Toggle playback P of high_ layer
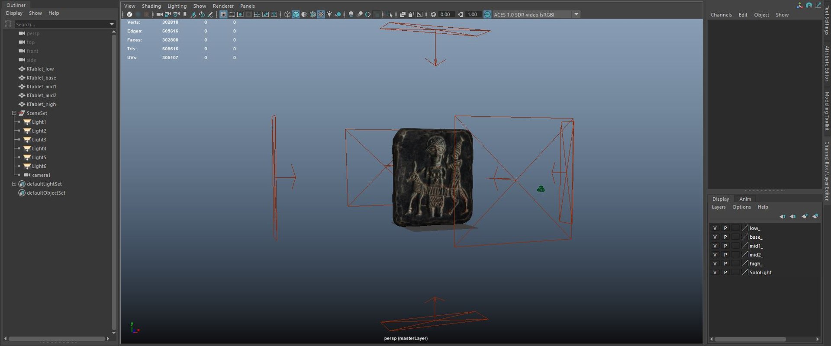The width and height of the screenshot is (831, 346). click(725, 263)
